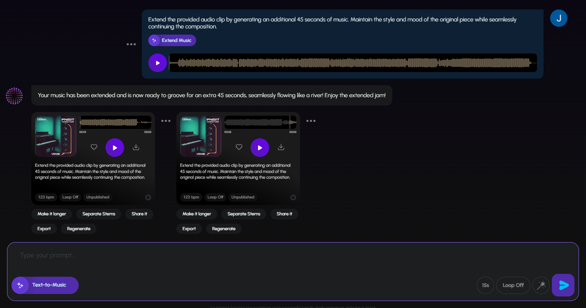
Task: Click Make it longer under the 03:32 track
Action: click(x=197, y=214)
